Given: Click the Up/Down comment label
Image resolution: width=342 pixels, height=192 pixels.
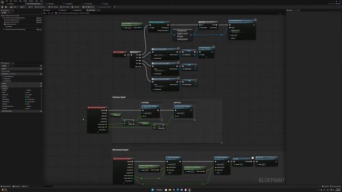Looking at the screenshot, I should click(x=177, y=102).
